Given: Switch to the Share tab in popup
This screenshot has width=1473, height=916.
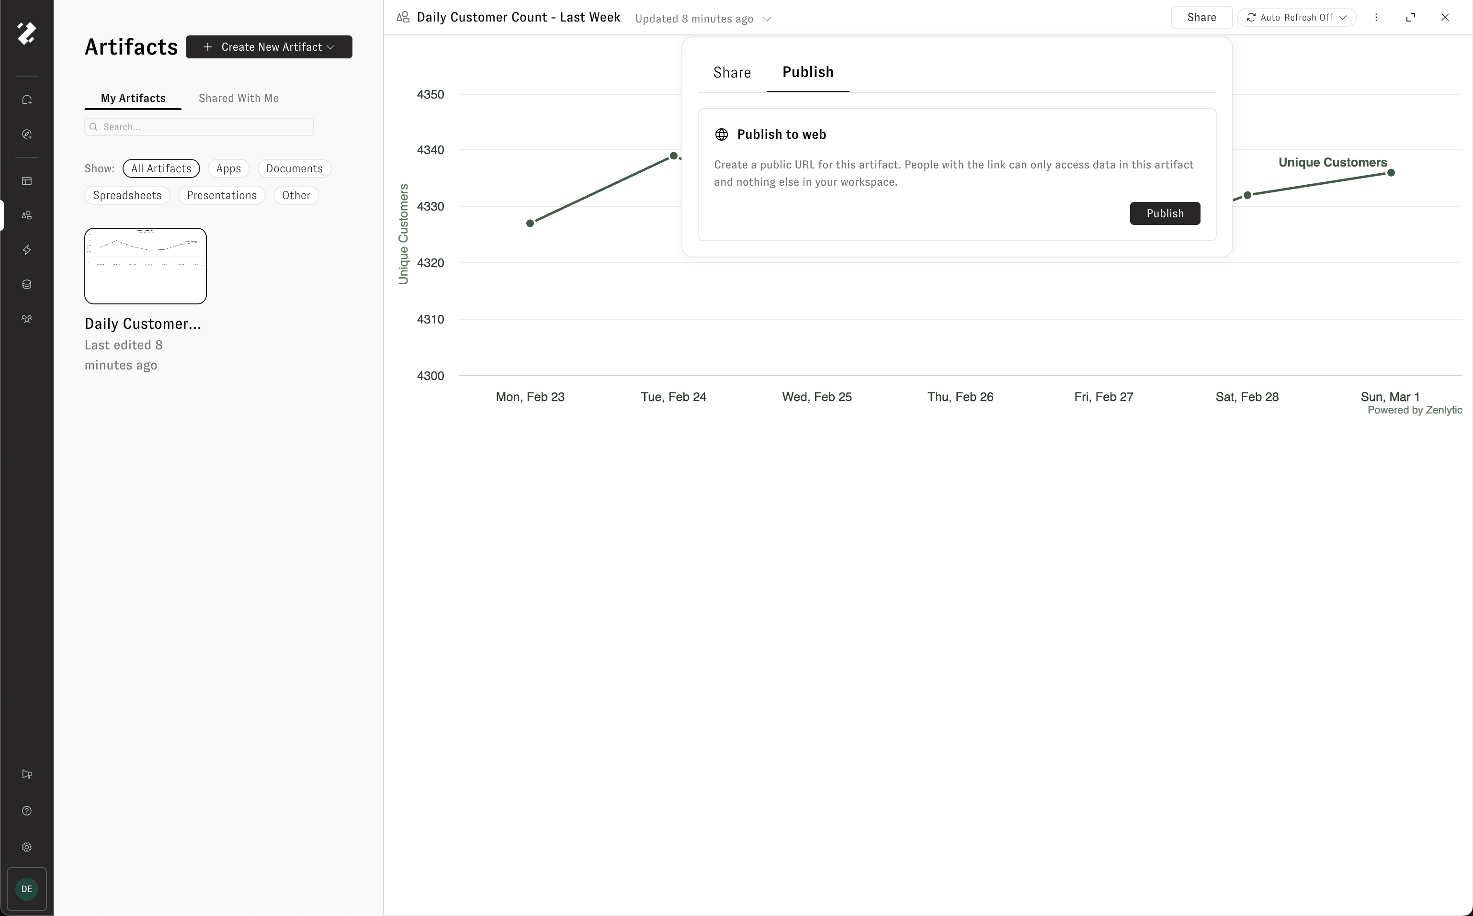Looking at the screenshot, I should coord(732,73).
